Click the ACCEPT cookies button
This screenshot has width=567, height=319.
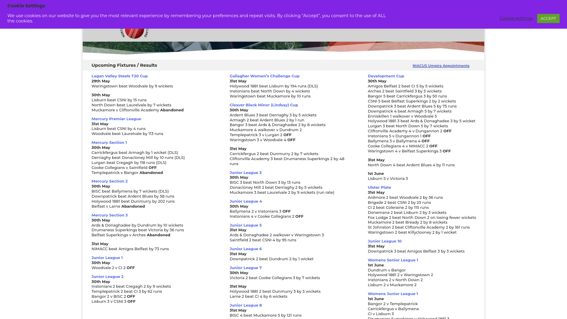click(548, 18)
